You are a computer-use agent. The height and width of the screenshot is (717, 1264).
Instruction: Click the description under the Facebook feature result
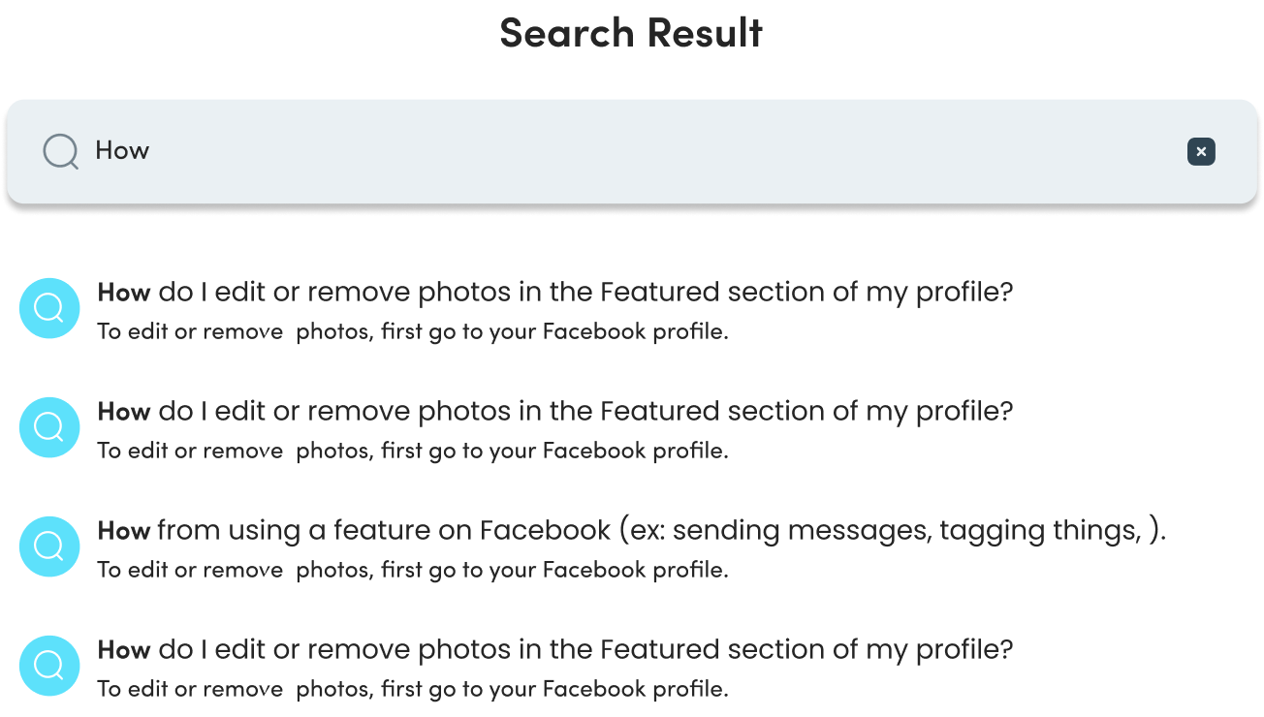(x=413, y=570)
